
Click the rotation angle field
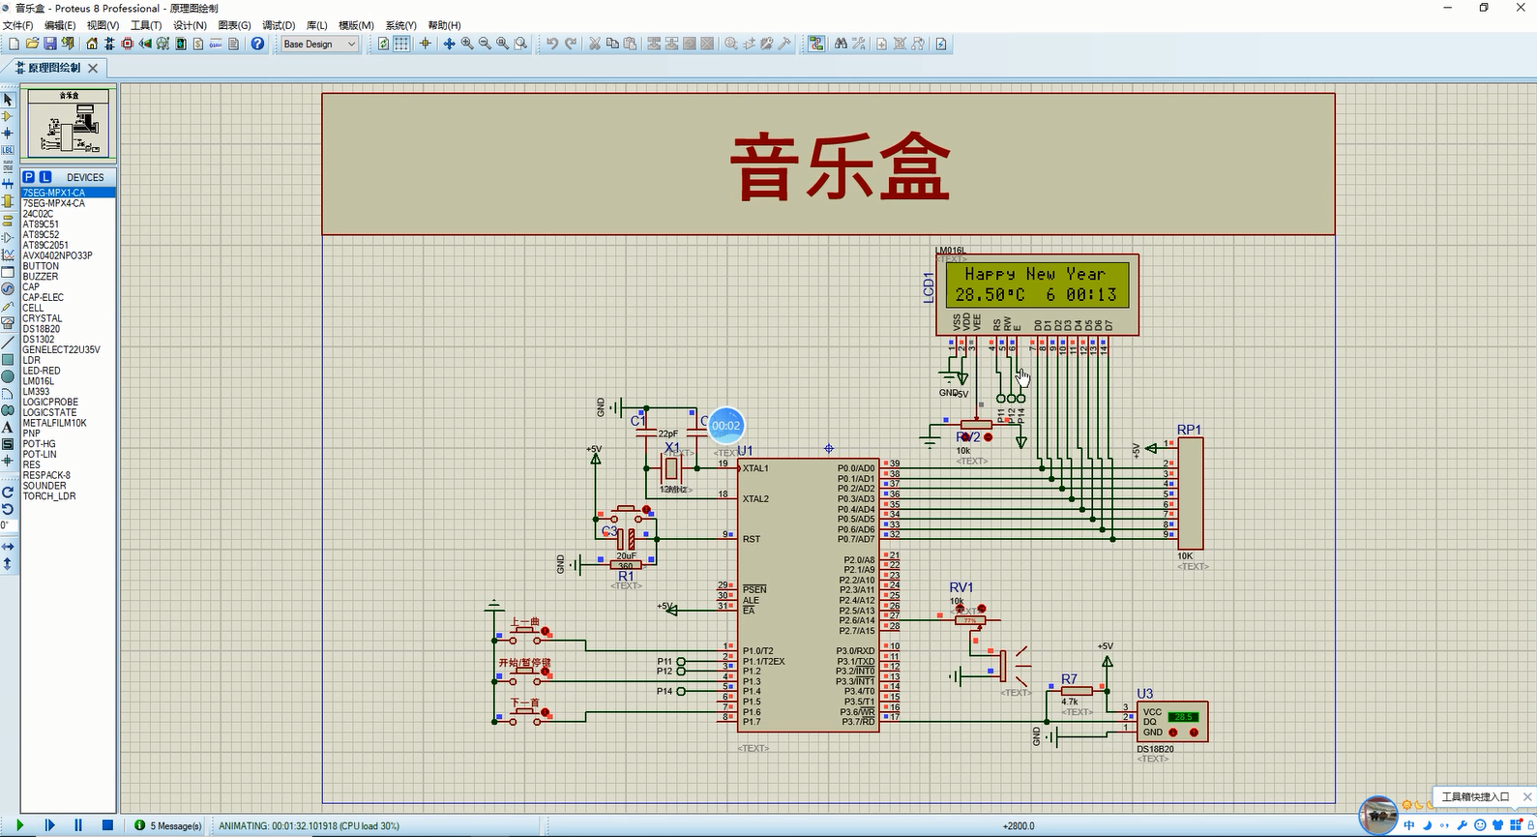(x=7, y=525)
